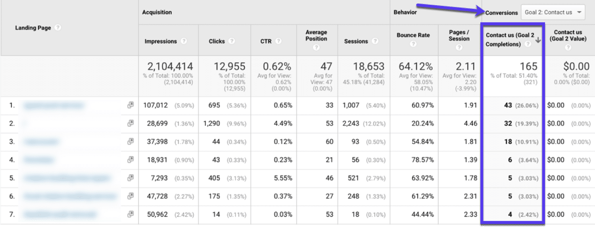Viewport: 595px width, 228px height.
Task: Click help icon beside Landing Page header
Action: (58, 28)
